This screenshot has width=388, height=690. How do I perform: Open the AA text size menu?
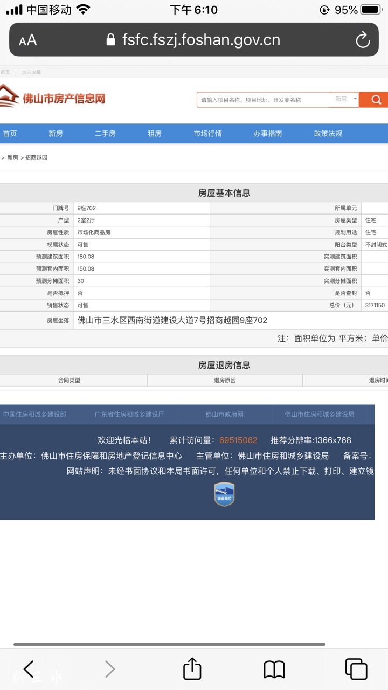click(x=28, y=40)
